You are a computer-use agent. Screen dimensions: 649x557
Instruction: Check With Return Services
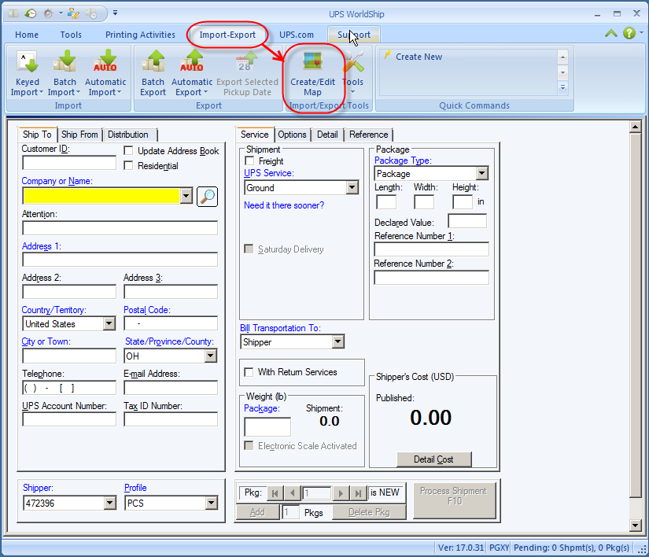[x=249, y=372]
